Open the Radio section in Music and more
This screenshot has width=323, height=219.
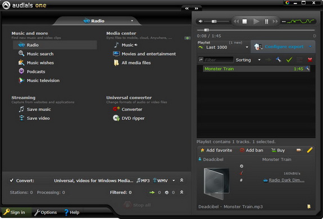tap(54, 45)
